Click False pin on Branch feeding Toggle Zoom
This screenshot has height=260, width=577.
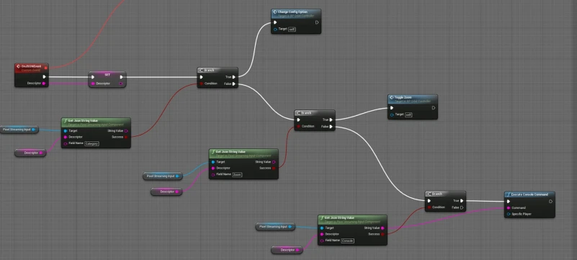[331, 127]
